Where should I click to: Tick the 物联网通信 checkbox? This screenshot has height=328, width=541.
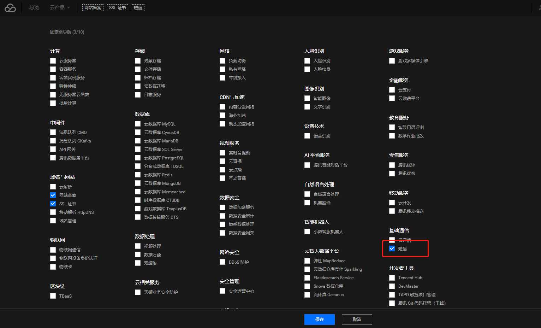53,250
